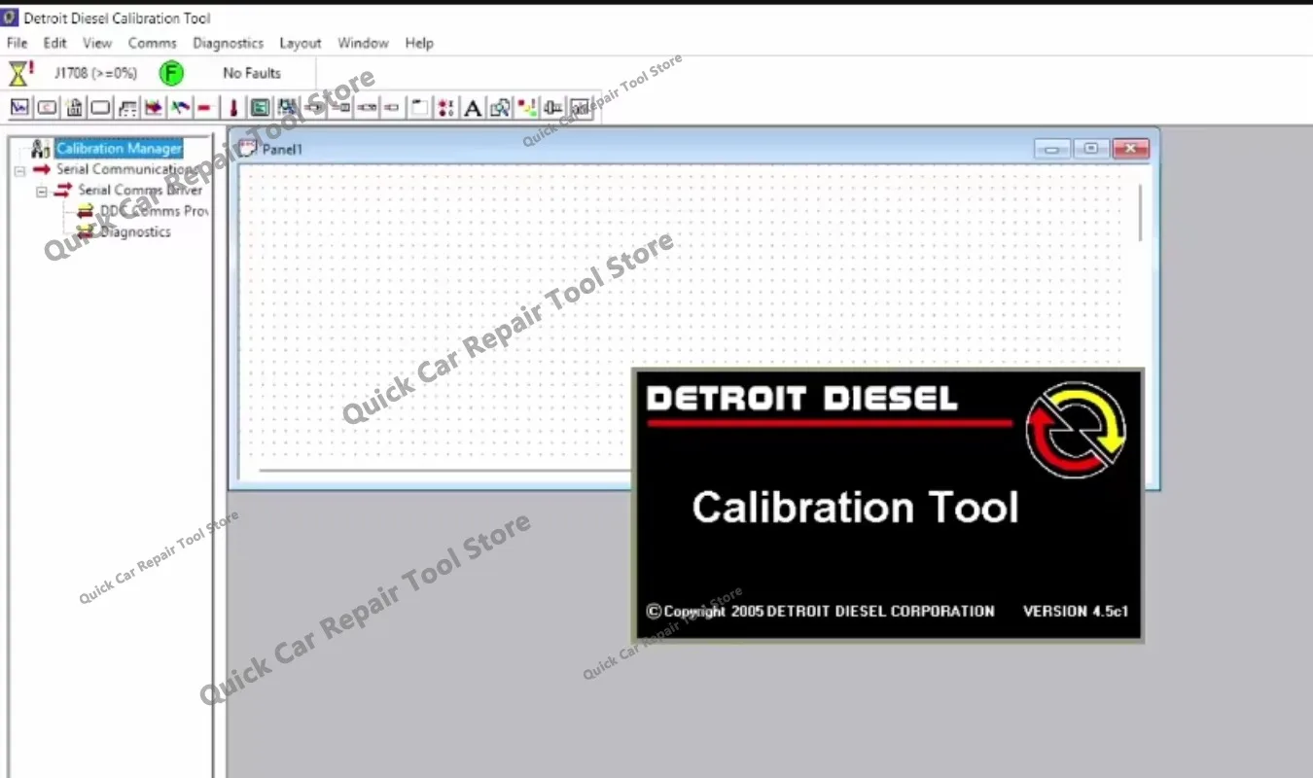This screenshot has height=778, width=1313.
Task: Click the No Faults status text
Action: click(x=251, y=73)
